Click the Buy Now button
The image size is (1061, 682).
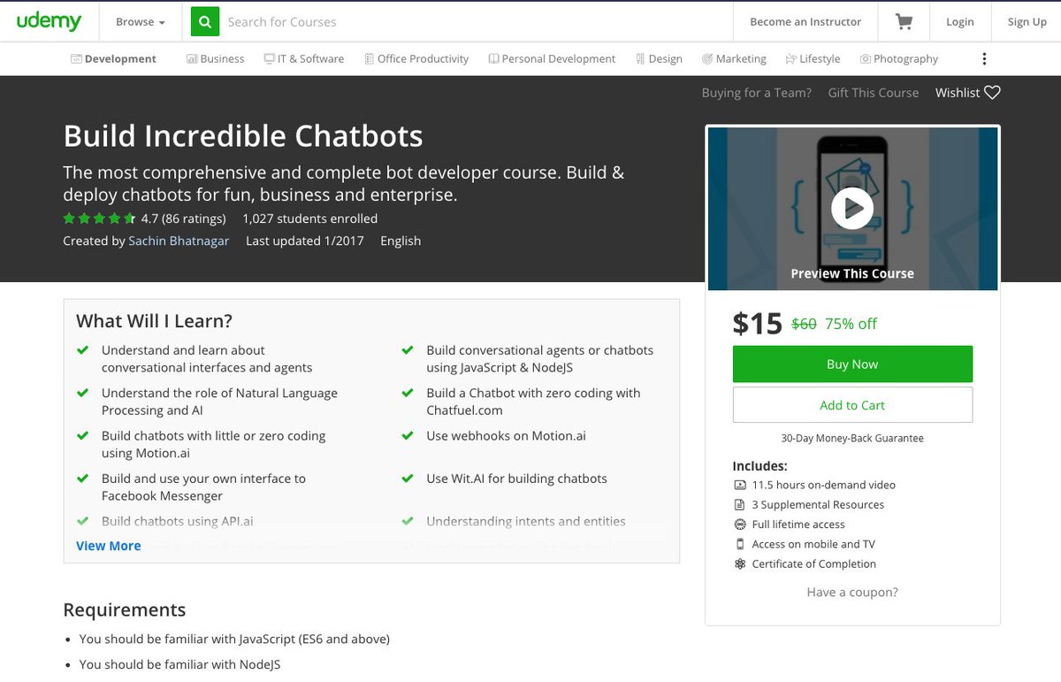852,364
